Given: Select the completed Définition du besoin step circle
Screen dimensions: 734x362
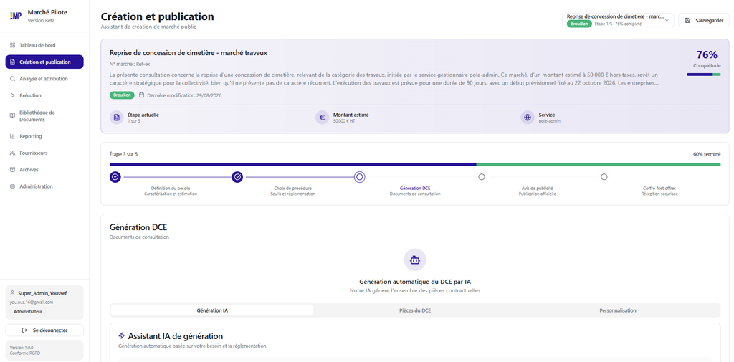Looking at the screenshot, I should [115, 177].
